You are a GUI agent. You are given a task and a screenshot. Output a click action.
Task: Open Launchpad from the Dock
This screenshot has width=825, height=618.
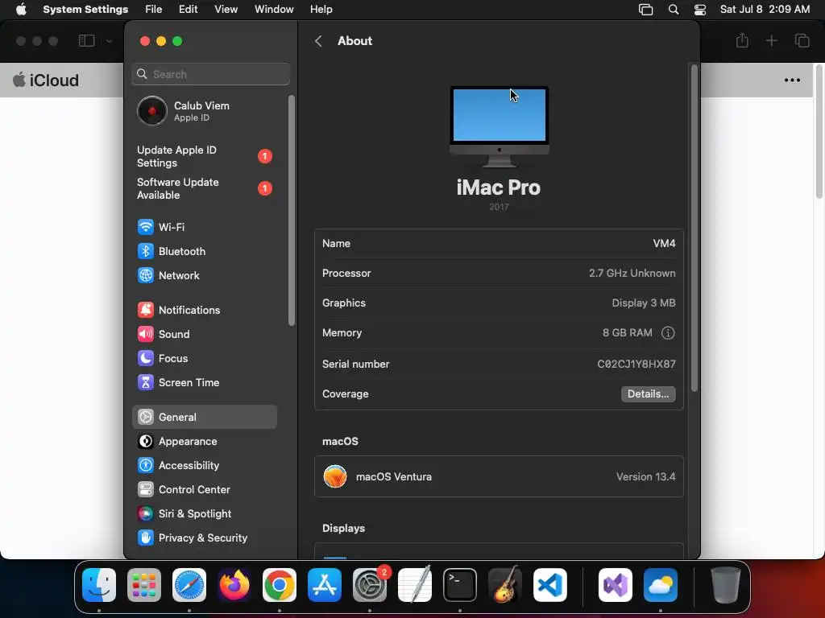pos(144,585)
